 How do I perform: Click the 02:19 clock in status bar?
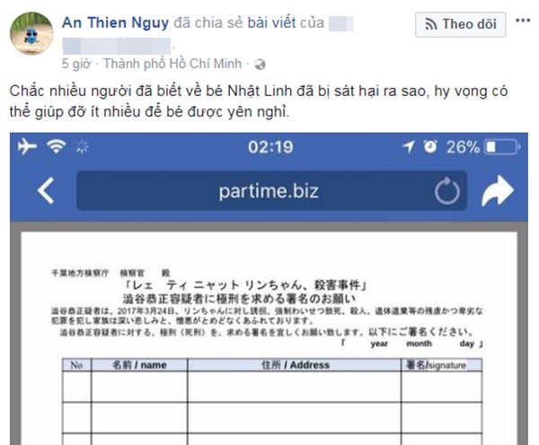[270, 147]
